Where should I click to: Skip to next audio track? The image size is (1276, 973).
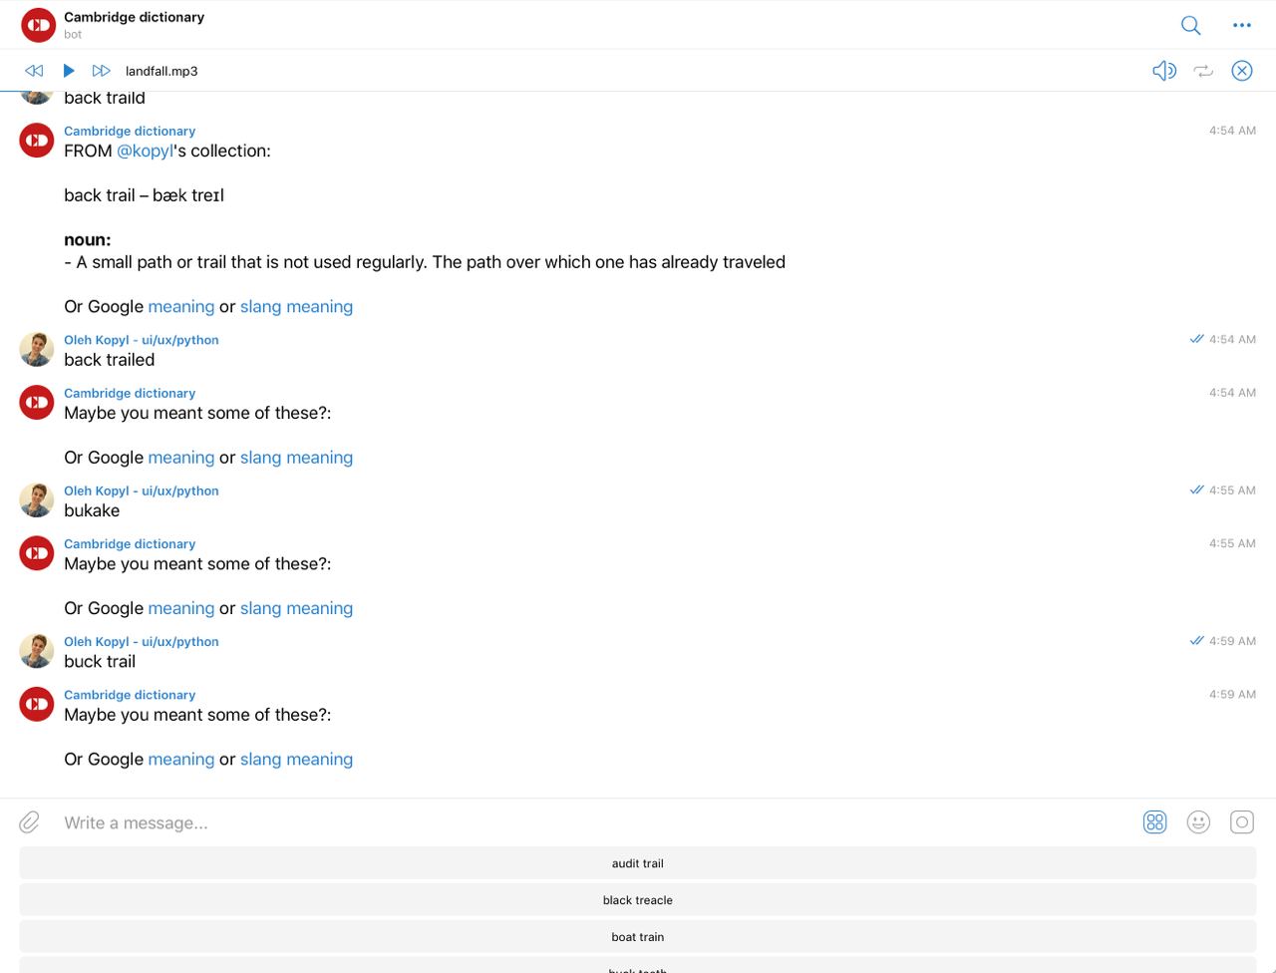click(x=101, y=71)
